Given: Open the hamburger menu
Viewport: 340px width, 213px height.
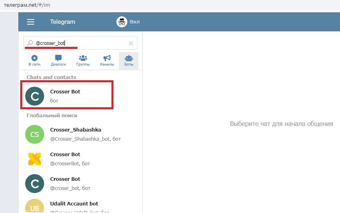Looking at the screenshot, I should (31, 22).
